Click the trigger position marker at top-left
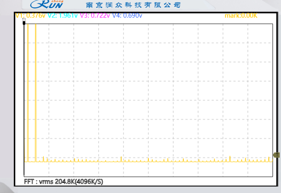 pyautogui.click(x=24, y=21)
